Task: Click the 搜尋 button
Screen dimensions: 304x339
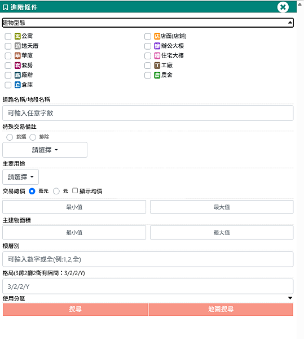Action: pyautogui.click(x=75, y=310)
